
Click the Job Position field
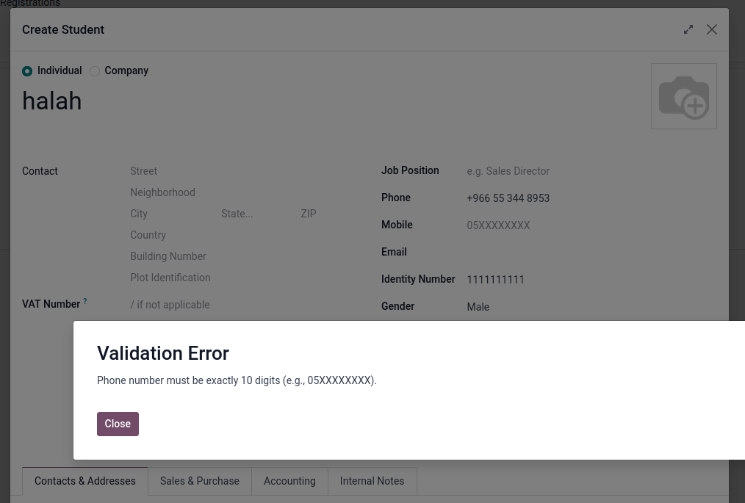(x=591, y=171)
